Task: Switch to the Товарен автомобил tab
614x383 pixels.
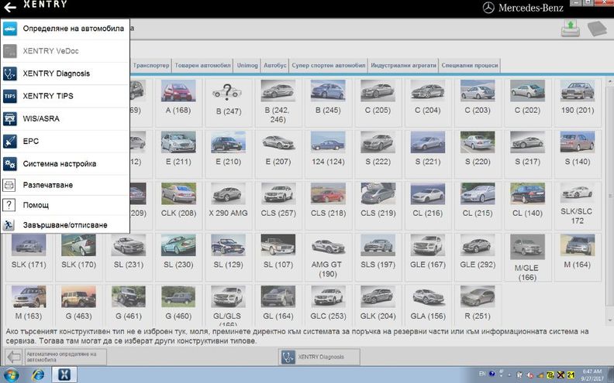Action: coord(202,65)
